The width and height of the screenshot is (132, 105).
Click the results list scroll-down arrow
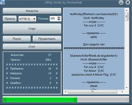(x=127, y=88)
